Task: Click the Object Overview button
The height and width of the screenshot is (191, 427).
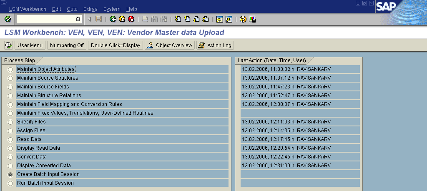Action: [x=170, y=45]
